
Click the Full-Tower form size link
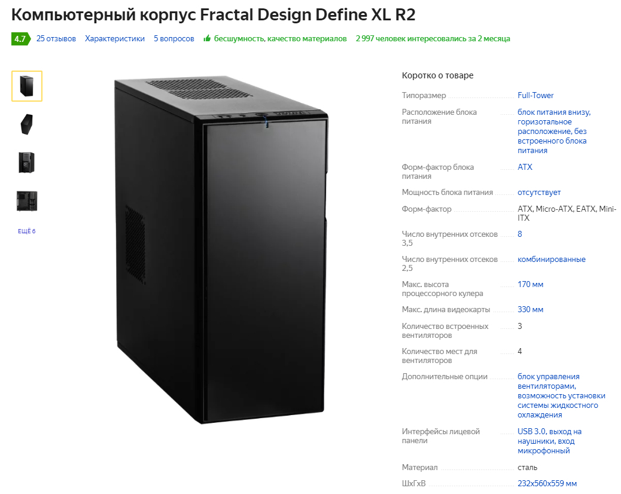tap(535, 96)
